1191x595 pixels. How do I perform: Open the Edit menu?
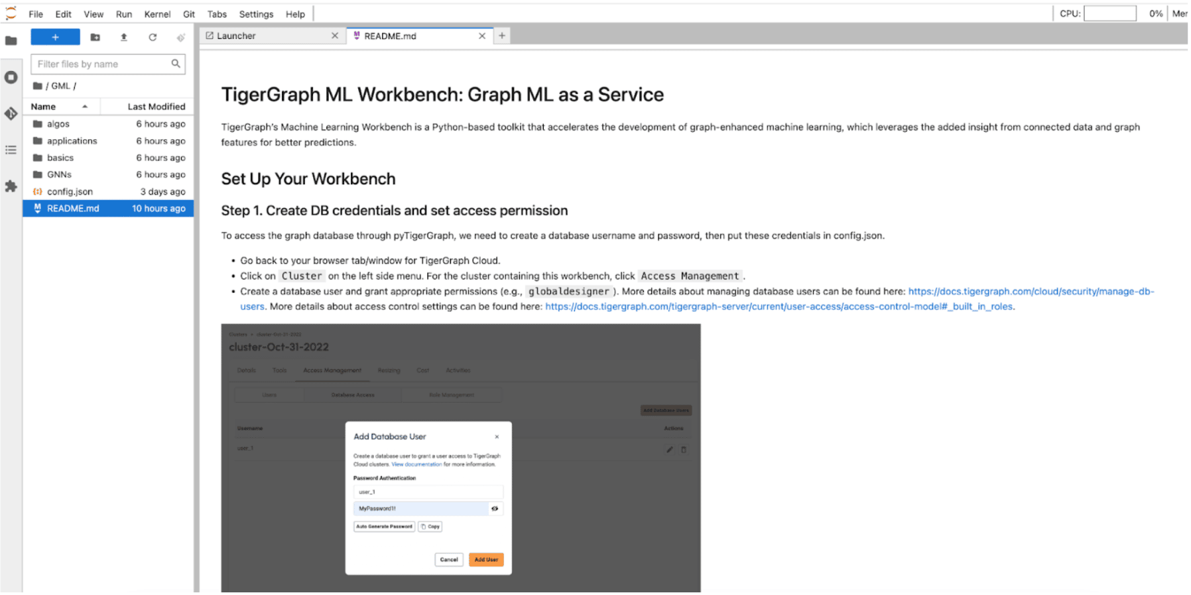(x=64, y=14)
